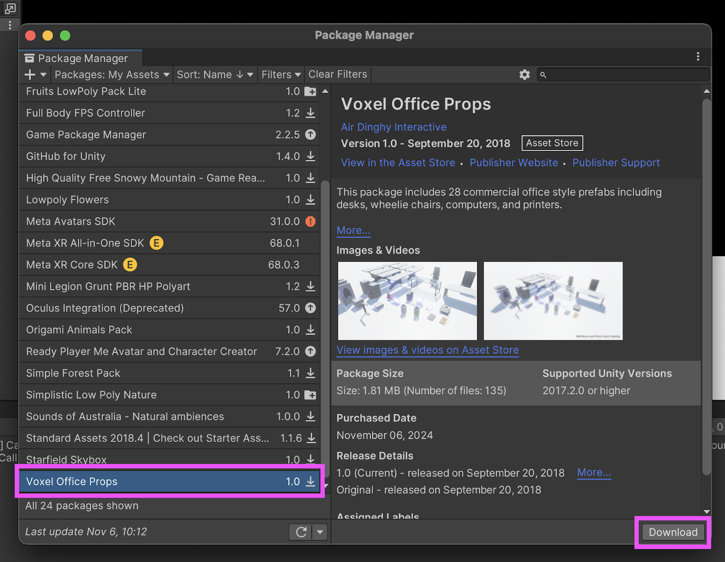The height and width of the screenshot is (562, 725).
Task: Click More... link beside release details
Action: click(x=594, y=473)
